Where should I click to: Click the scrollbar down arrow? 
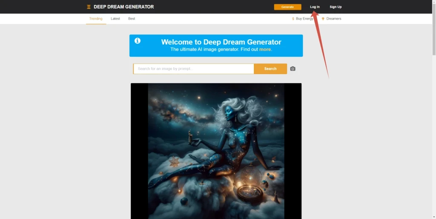point(434,217)
